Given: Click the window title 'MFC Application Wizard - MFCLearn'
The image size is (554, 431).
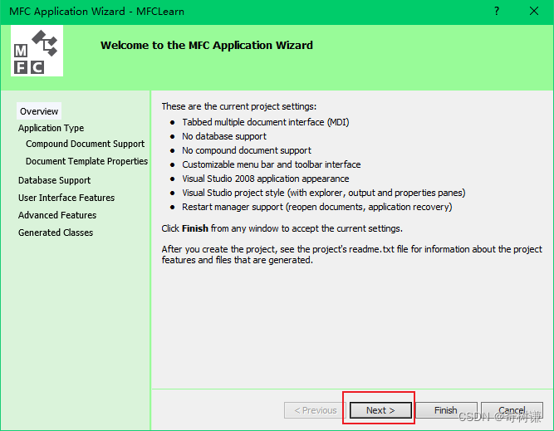Looking at the screenshot, I should coord(96,12).
